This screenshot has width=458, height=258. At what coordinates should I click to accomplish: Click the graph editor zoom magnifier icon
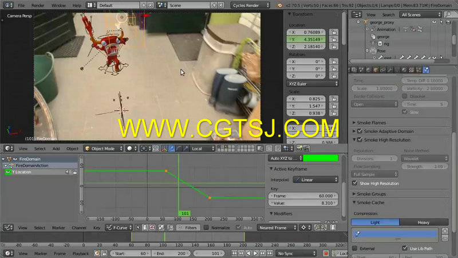tap(171, 227)
